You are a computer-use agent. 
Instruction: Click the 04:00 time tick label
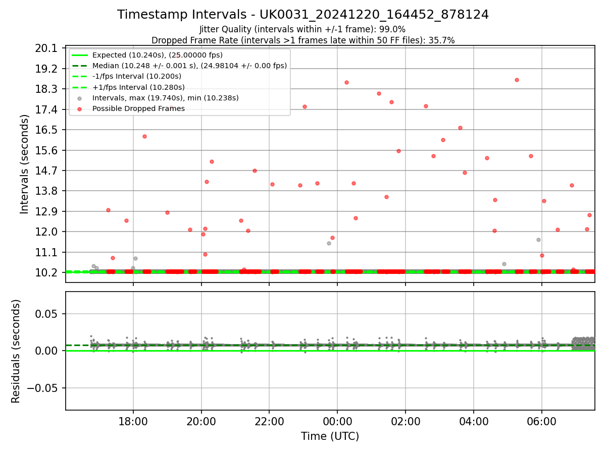[x=474, y=421]
